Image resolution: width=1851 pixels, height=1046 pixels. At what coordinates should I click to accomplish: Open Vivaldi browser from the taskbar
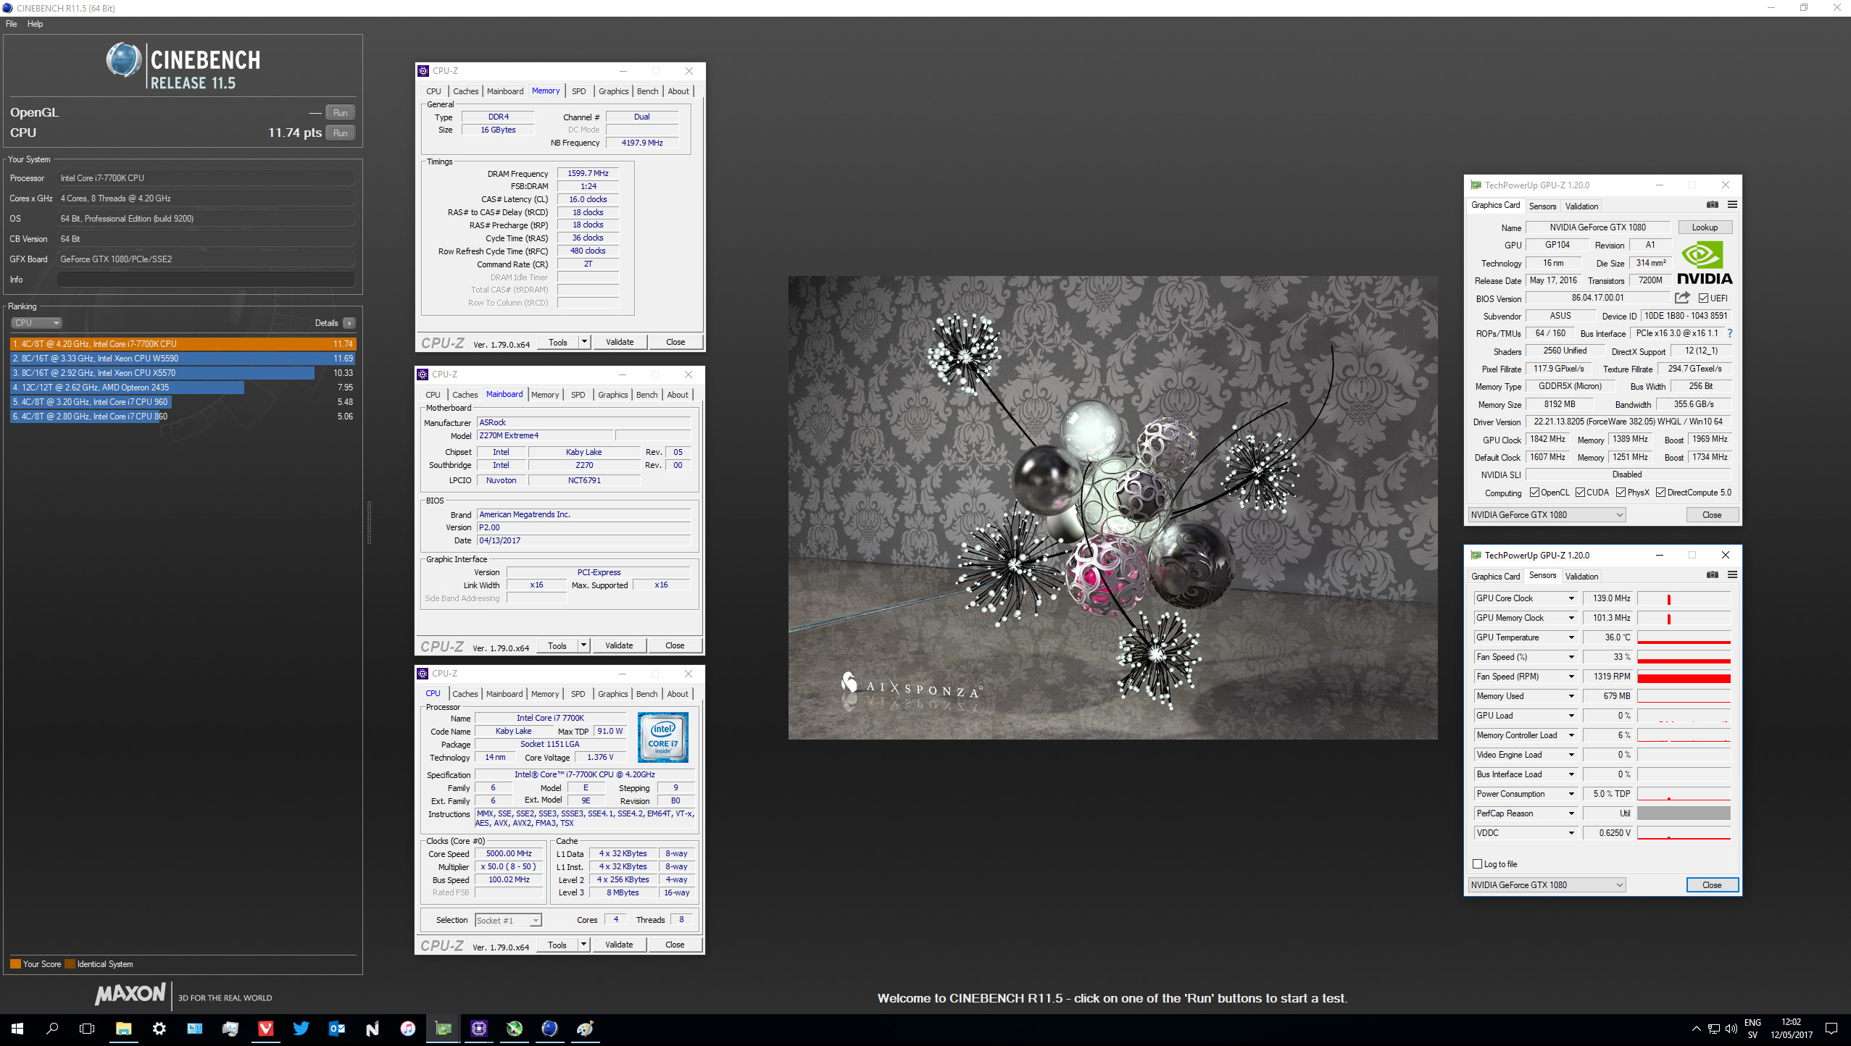point(265,1029)
